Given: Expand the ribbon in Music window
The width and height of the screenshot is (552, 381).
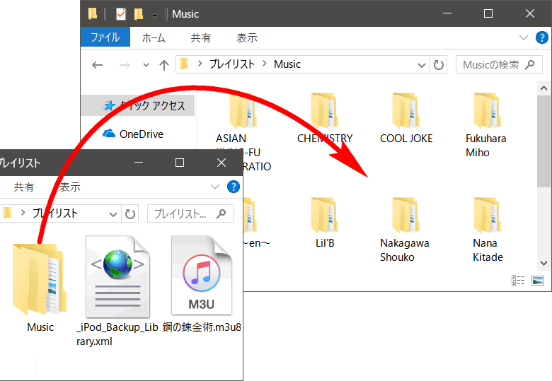Looking at the screenshot, I should 524,37.
